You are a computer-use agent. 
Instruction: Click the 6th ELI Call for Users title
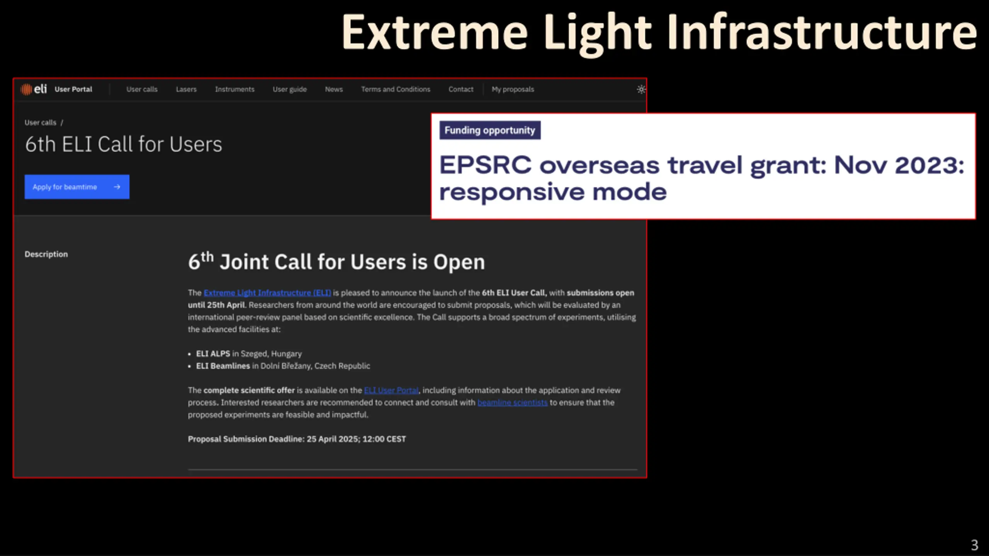tap(124, 144)
